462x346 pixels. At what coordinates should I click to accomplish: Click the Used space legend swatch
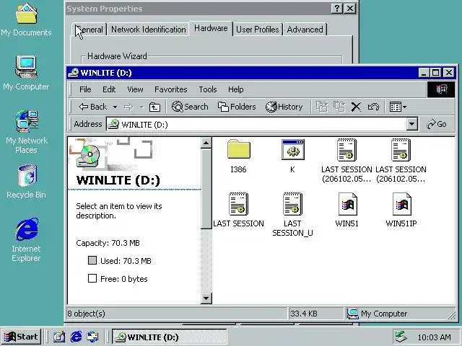coord(92,260)
